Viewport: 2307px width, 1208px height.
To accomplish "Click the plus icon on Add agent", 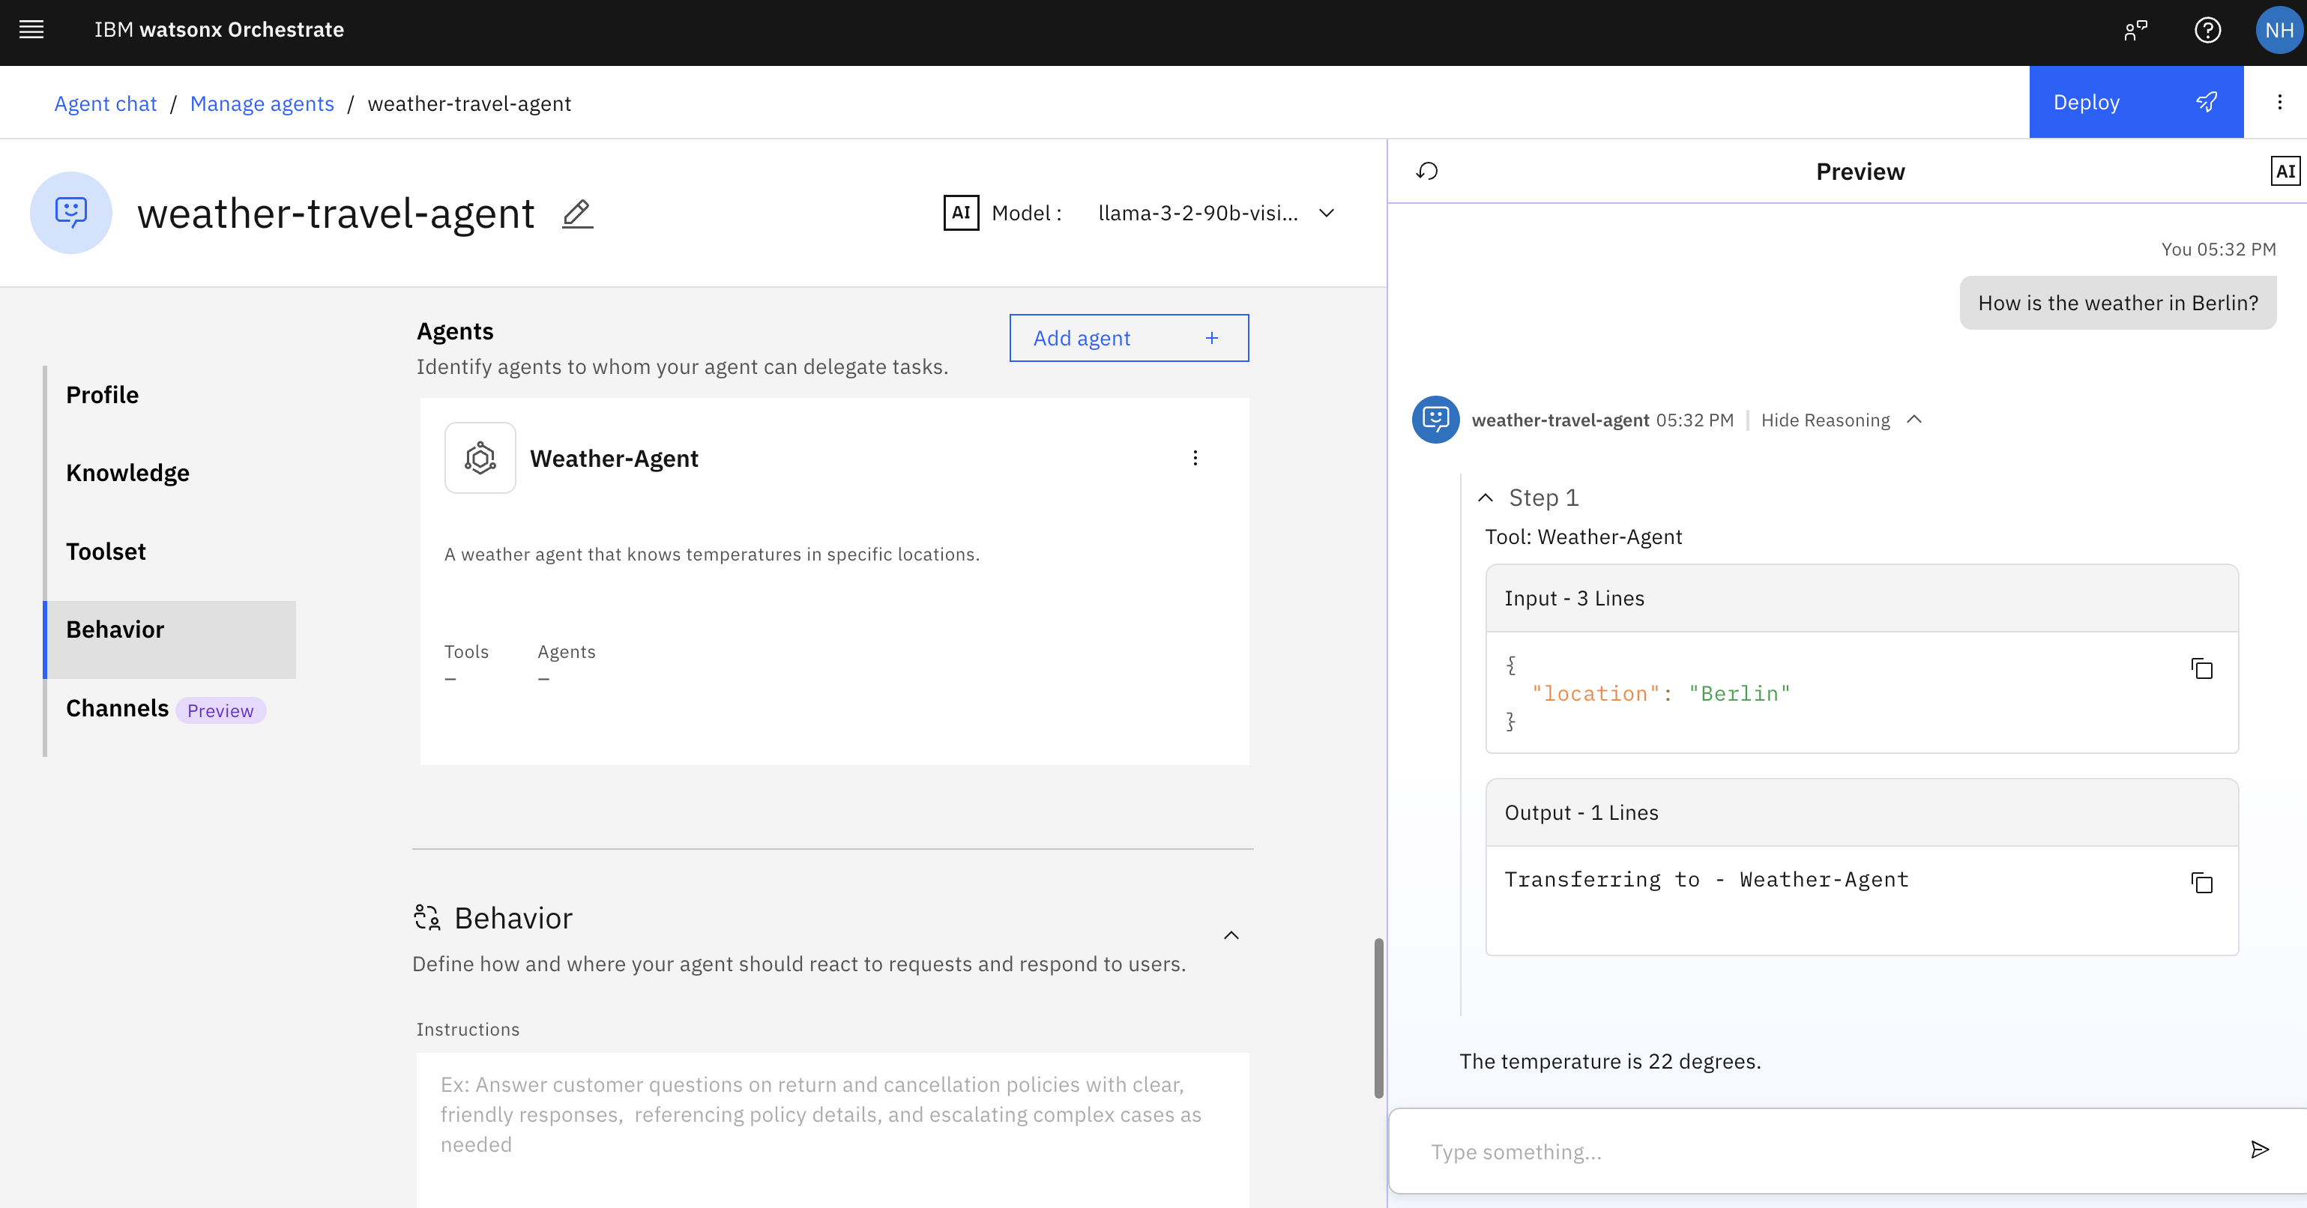I will [1212, 337].
